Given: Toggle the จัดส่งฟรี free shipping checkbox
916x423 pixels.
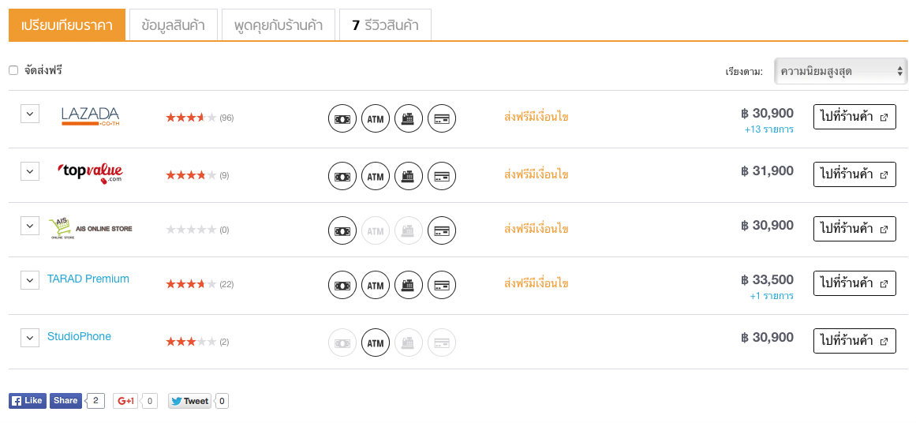Looking at the screenshot, I should [13, 71].
